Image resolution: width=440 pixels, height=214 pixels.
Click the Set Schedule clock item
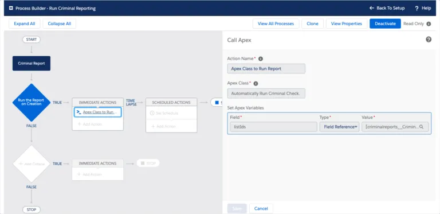click(164, 113)
